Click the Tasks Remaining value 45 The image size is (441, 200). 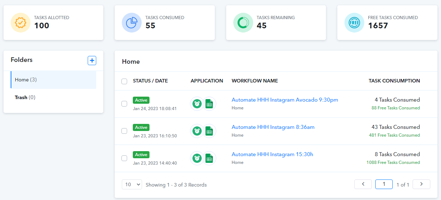(x=262, y=25)
